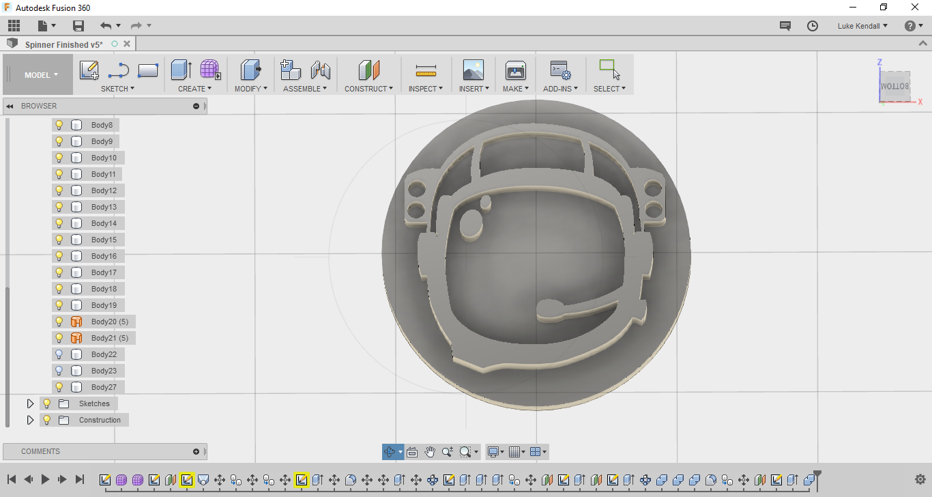Screen dimensions: 932x497
Task: Select the Line sketch tool
Action: [x=119, y=70]
